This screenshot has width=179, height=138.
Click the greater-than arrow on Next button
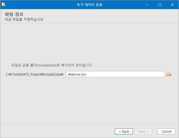[147, 132]
